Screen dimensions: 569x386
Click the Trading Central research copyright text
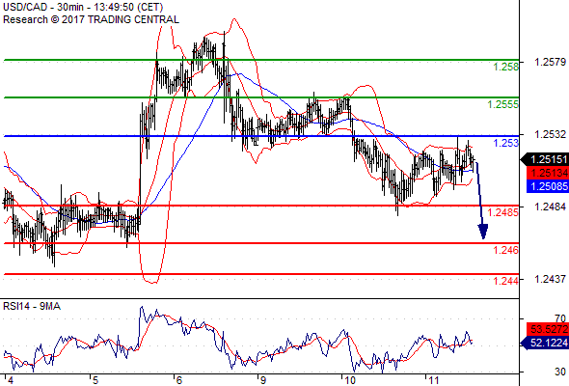pyautogui.click(x=91, y=19)
